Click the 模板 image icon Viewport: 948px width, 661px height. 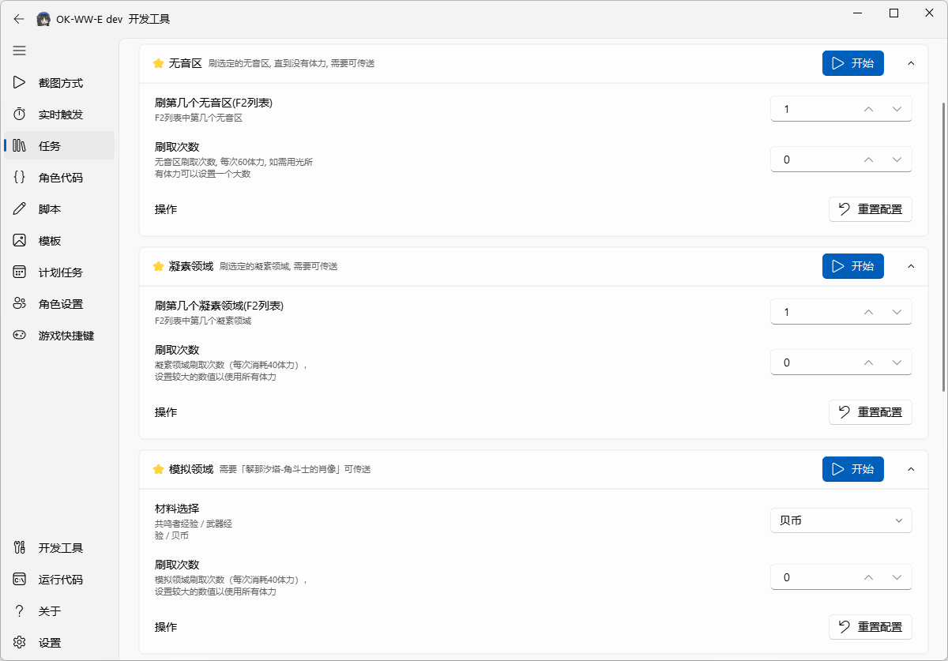tap(20, 241)
